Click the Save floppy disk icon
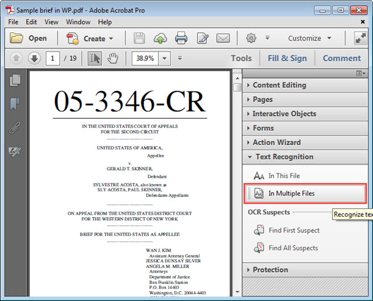373x301 pixels. [x=139, y=38]
